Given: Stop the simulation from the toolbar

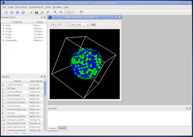Looking at the screenshot, I should point(23,12).
